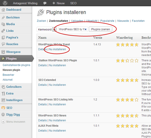Install WordPress SEO News plugin
This screenshot has width=151, height=138.
[57, 120]
